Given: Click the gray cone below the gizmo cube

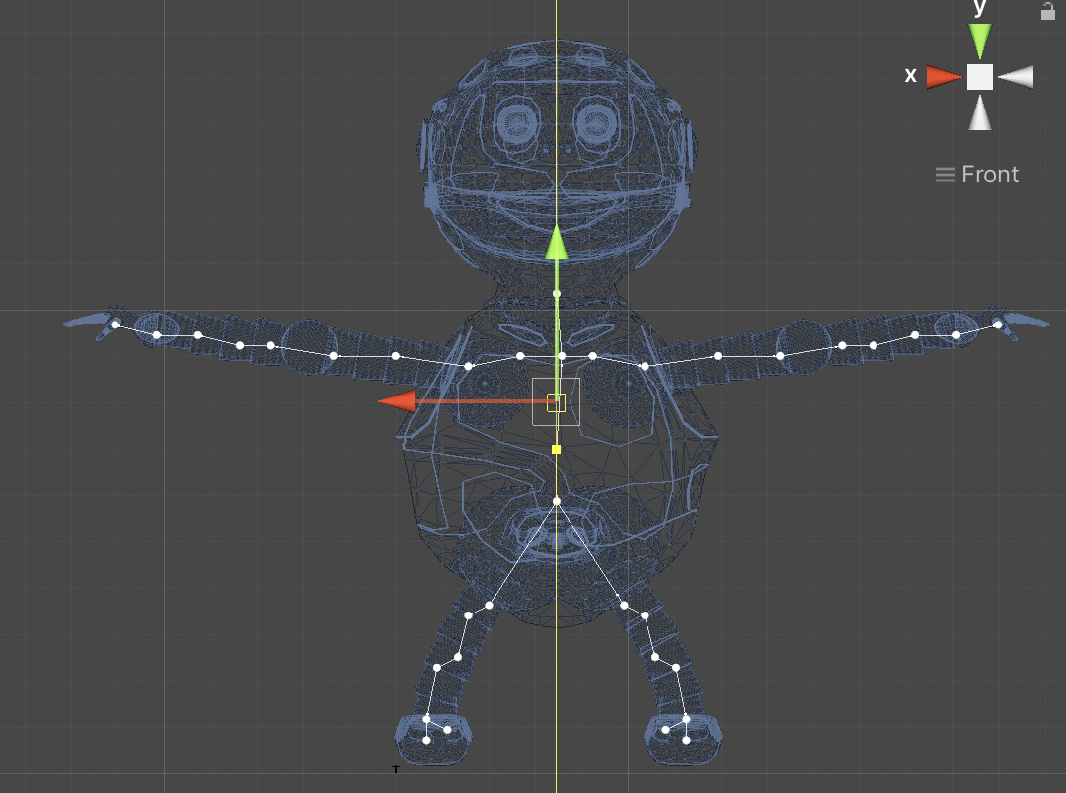Looking at the screenshot, I should click(x=980, y=112).
